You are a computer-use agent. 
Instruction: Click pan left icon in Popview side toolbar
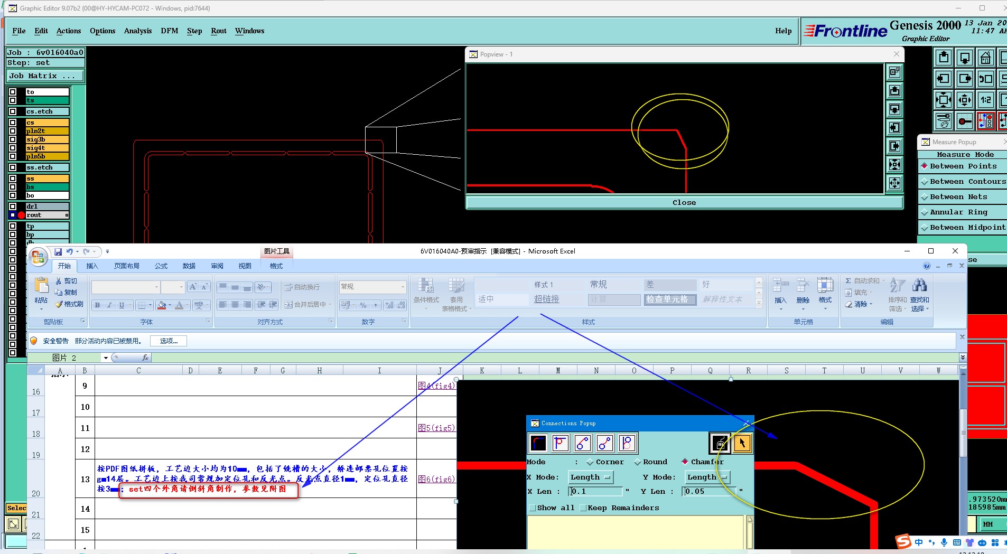(894, 127)
